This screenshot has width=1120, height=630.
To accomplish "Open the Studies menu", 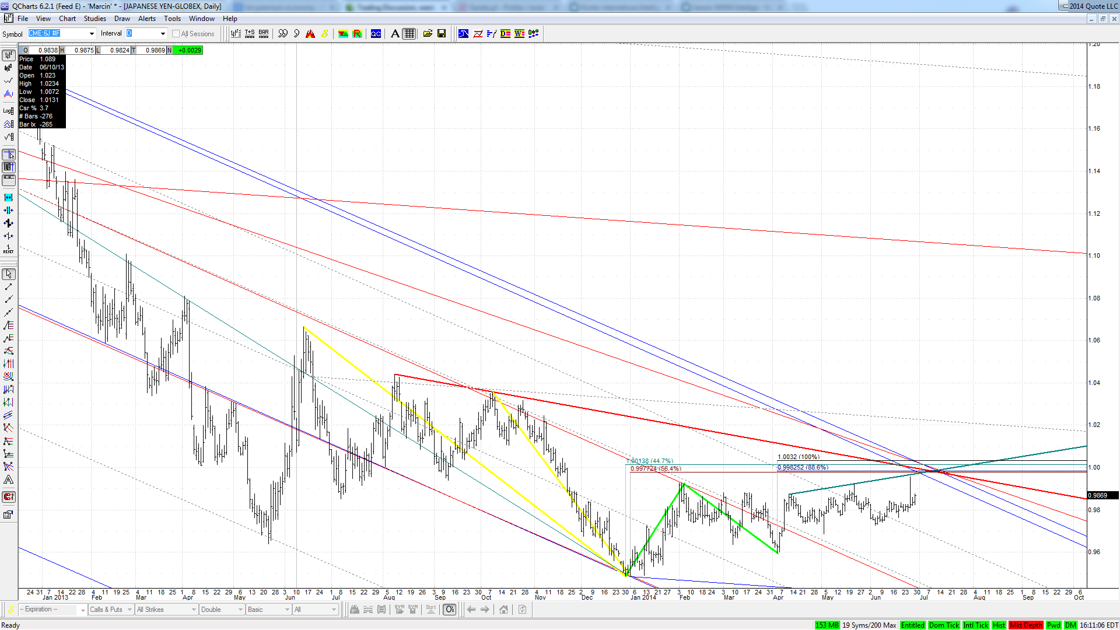I will tap(94, 19).
